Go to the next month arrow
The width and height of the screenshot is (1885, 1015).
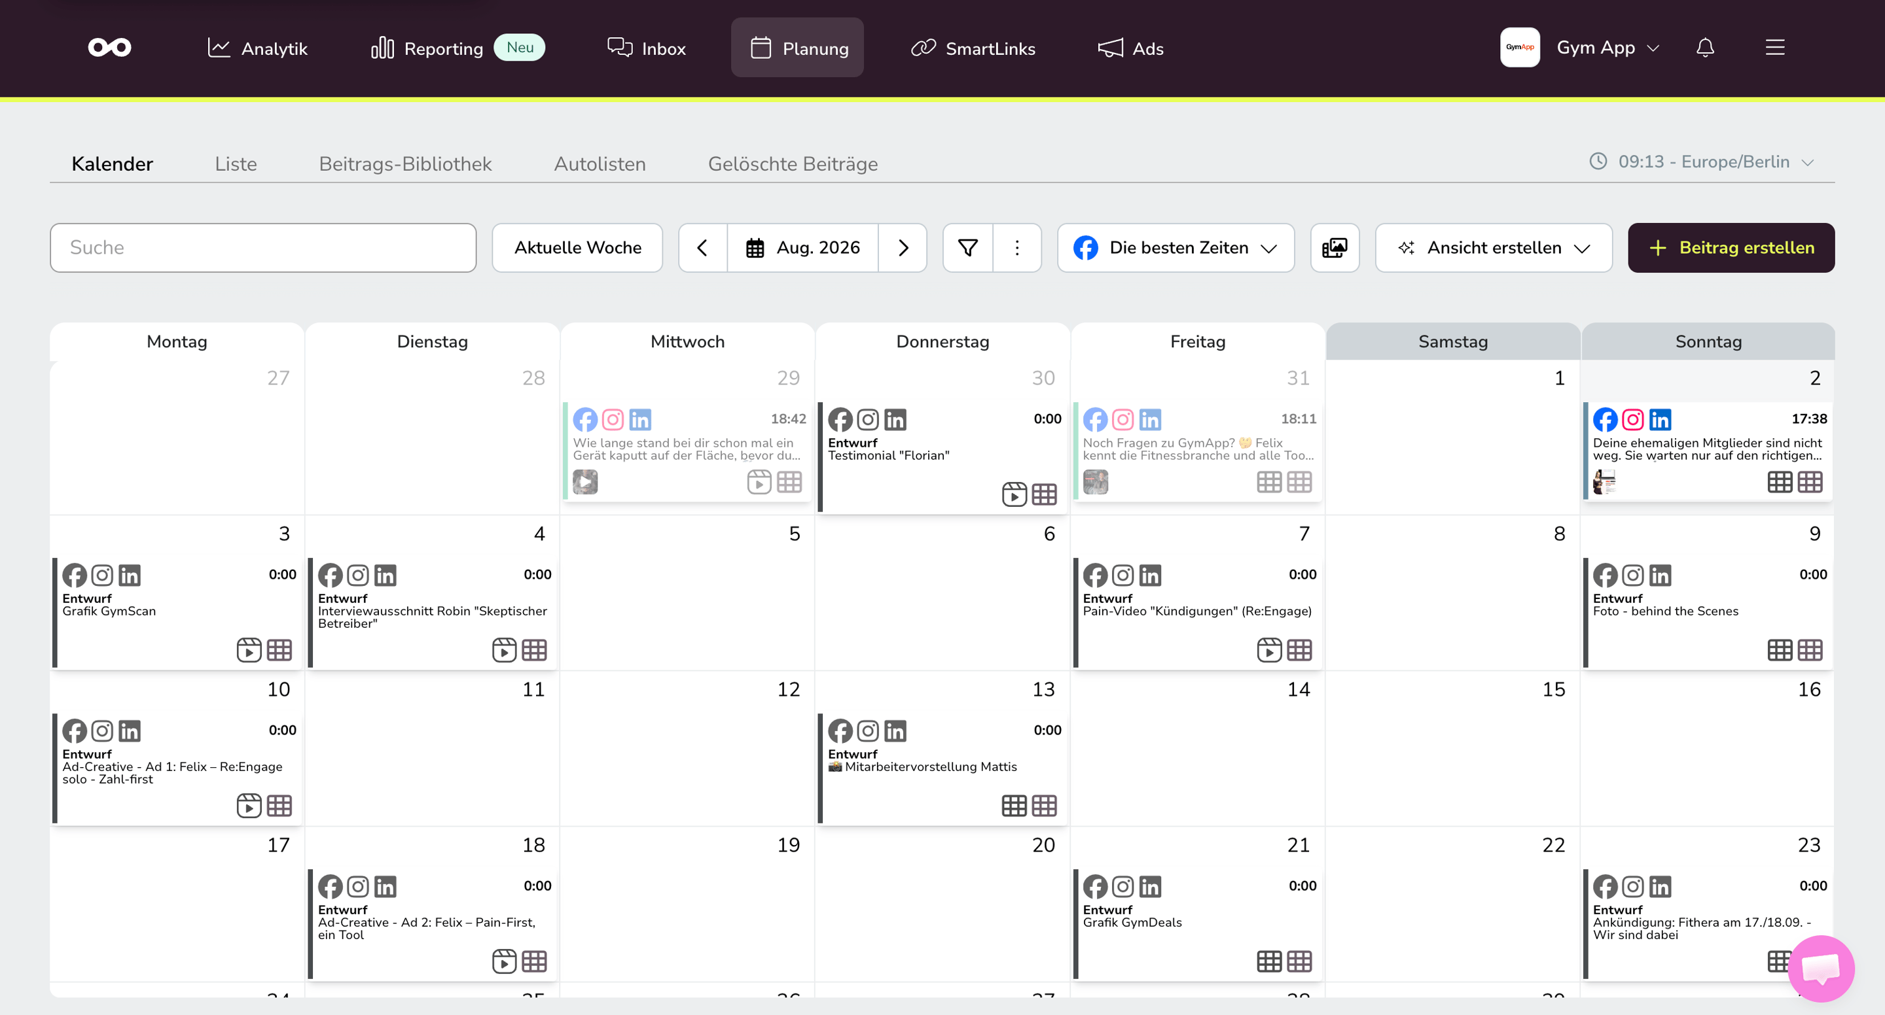click(903, 248)
